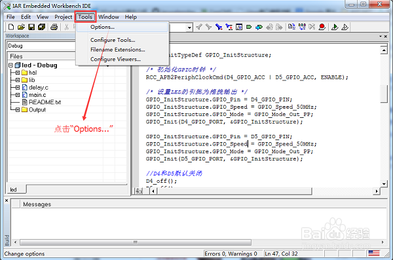Image resolution: width=393 pixels, height=260 pixels.
Task: Click editor vertical scrollbar down arrow
Action: click(x=384, y=184)
